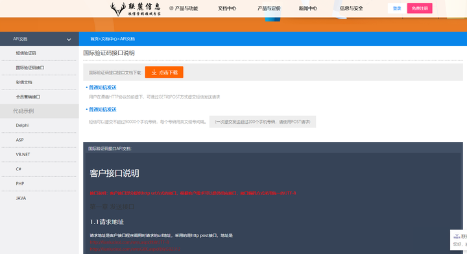This screenshot has height=254, width=467.
Task: Click the grey 一次提交发送超过200个手机号码 note box
Action: tap(263, 122)
